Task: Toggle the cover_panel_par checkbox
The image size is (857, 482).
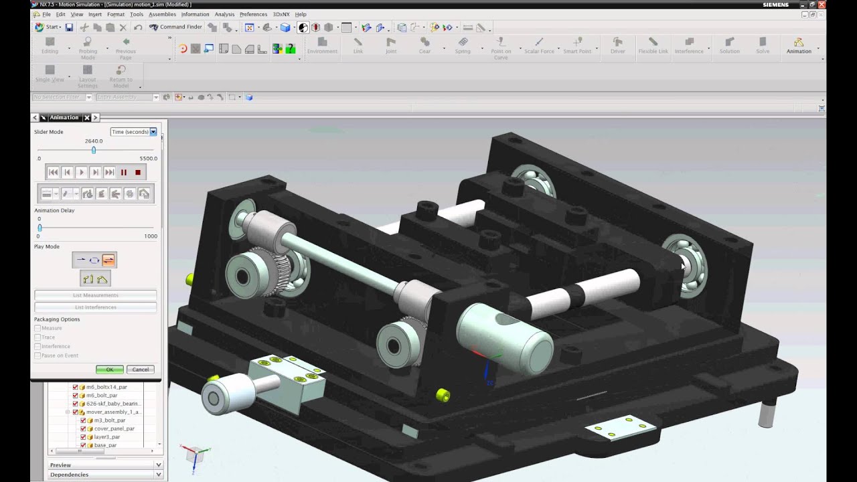Action: pyautogui.click(x=83, y=428)
